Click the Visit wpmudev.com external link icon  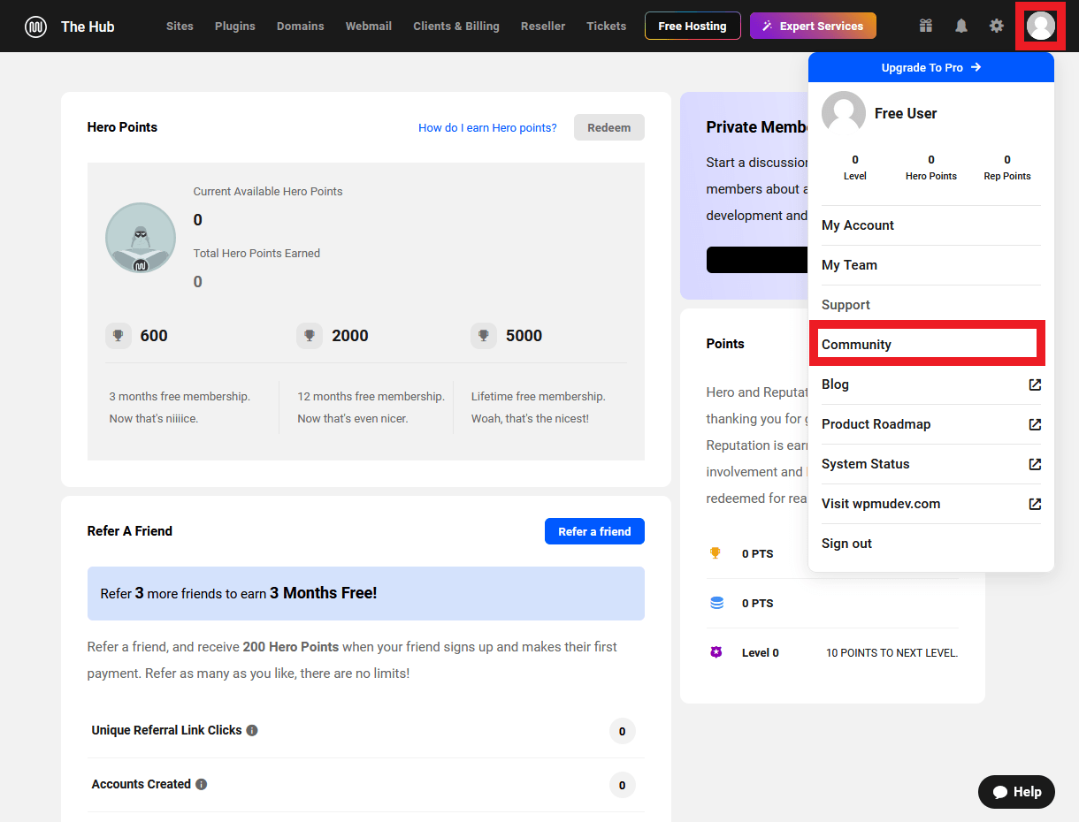tap(1035, 504)
